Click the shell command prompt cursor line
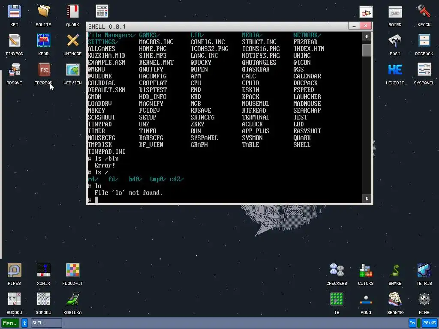Viewport: 439px width, 329px height. click(225, 200)
